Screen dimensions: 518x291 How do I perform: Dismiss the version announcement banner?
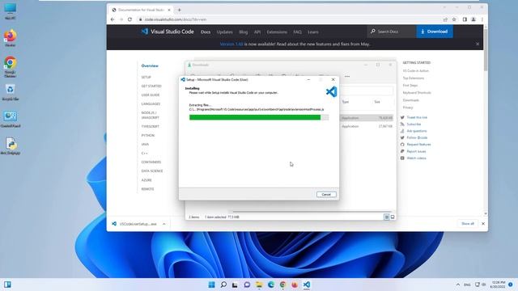(478, 44)
